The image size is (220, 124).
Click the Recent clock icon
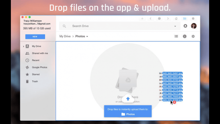[27, 60]
